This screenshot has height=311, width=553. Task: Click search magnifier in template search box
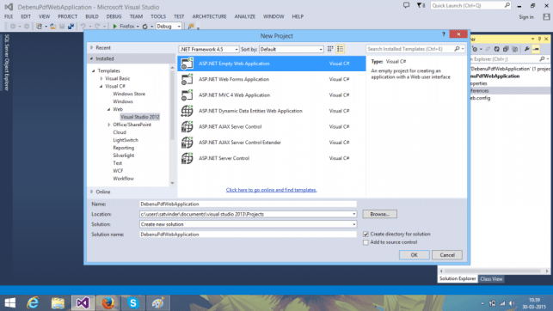[x=457, y=49]
